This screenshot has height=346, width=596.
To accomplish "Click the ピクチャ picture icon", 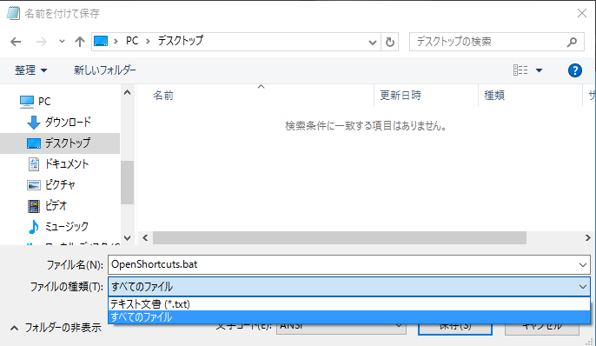I will (x=33, y=185).
